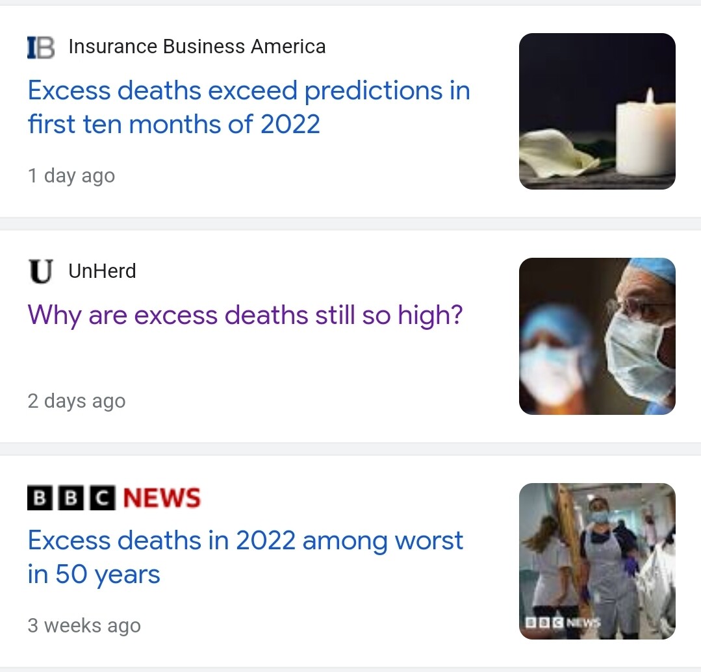The image size is (701, 672).
Task: Click the black BBC blocks logo
Action: tap(71, 498)
